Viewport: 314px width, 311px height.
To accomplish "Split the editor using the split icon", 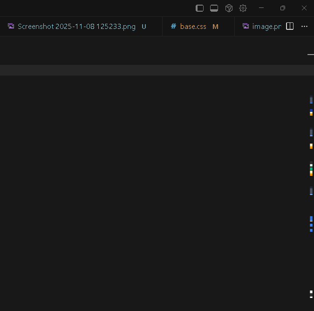I will point(290,27).
